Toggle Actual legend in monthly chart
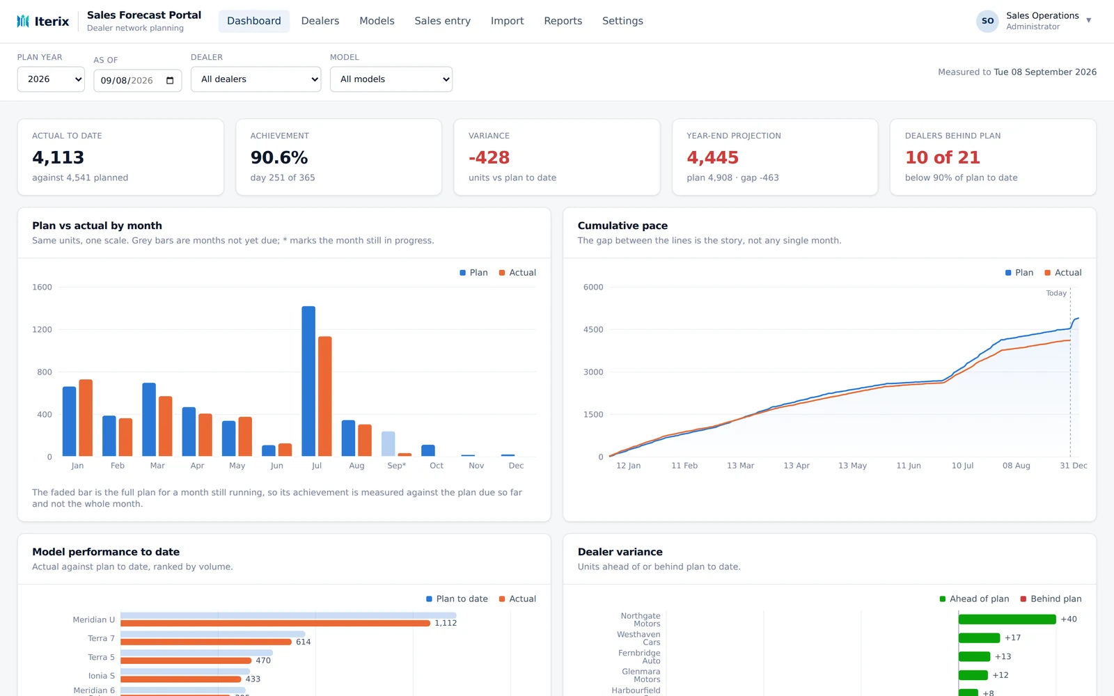The image size is (1114, 696). (517, 273)
